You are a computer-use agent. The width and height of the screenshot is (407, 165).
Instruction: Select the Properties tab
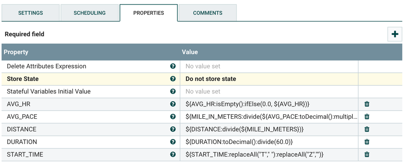[148, 13]
